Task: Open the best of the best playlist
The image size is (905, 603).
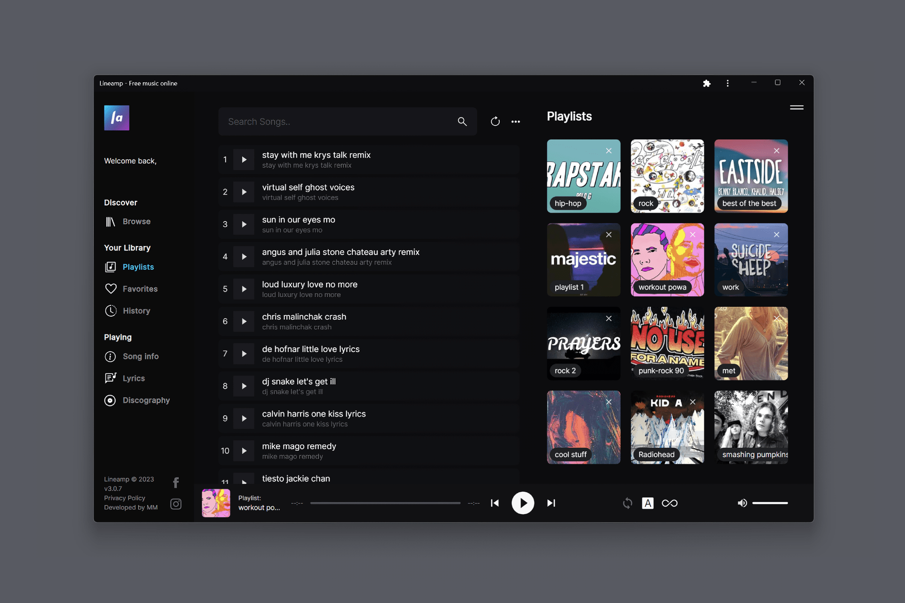Action: (x=751, y=176)
